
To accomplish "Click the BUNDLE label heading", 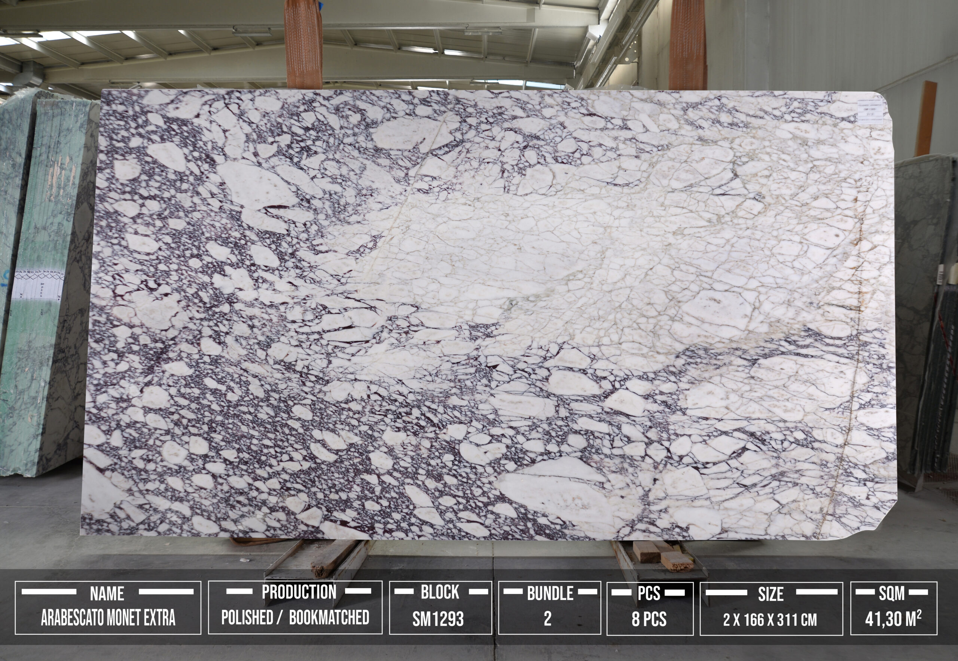I will point(550,594).
